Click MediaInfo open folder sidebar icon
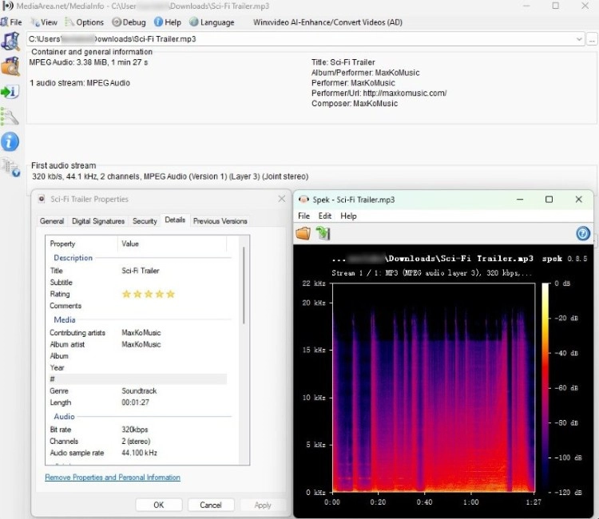599x519 pixels. tap(10, 66)
